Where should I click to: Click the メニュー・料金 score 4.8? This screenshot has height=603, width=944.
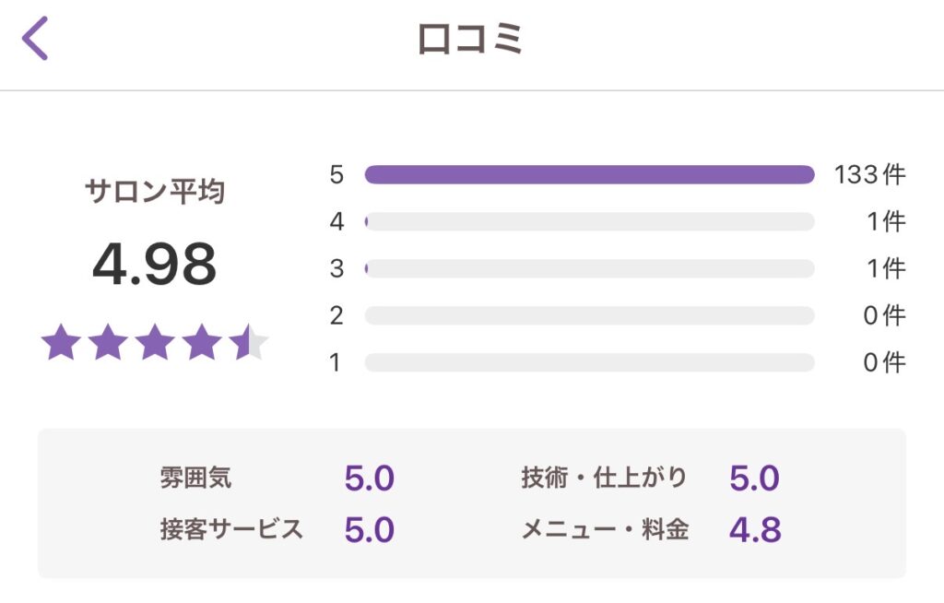click(755, 530)
